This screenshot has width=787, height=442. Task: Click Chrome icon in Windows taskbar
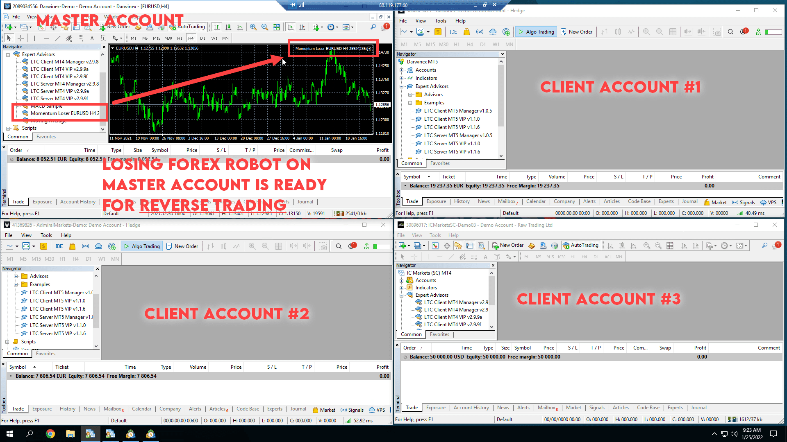pos(50,434)
